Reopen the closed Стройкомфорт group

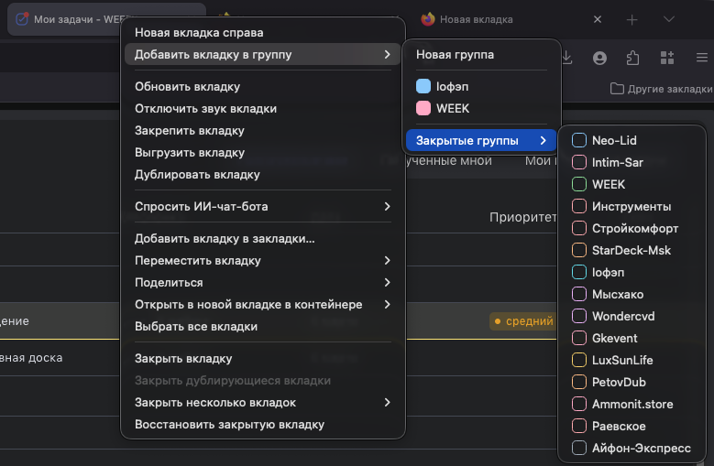[635, 228]
